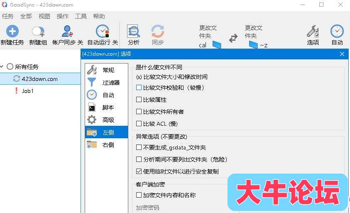Close the [423down.com] 选项 dialog

click(342, 54)
